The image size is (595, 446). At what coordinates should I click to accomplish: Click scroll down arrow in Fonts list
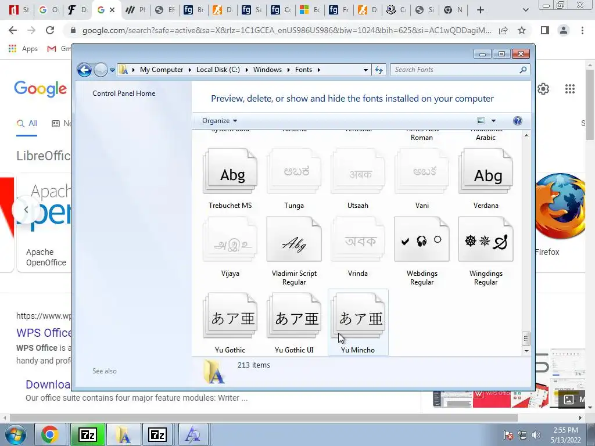pyautogui.click(x=526, y=351)
